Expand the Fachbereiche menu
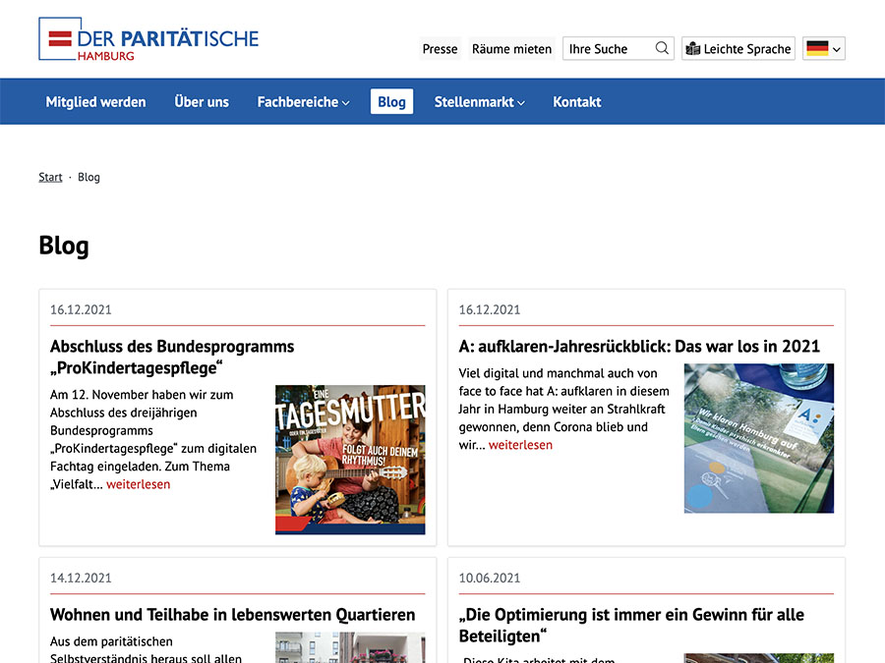885x663 pixels. pyautogui.click(x=303, y=102)
